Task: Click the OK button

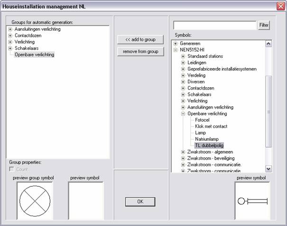Action: point(140,202)
